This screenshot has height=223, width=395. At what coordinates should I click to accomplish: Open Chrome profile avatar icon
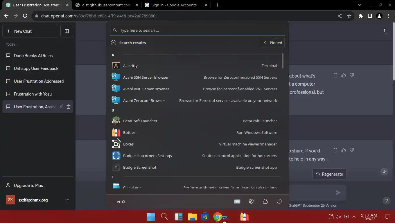pyautogui.click(x=379, y=16)
